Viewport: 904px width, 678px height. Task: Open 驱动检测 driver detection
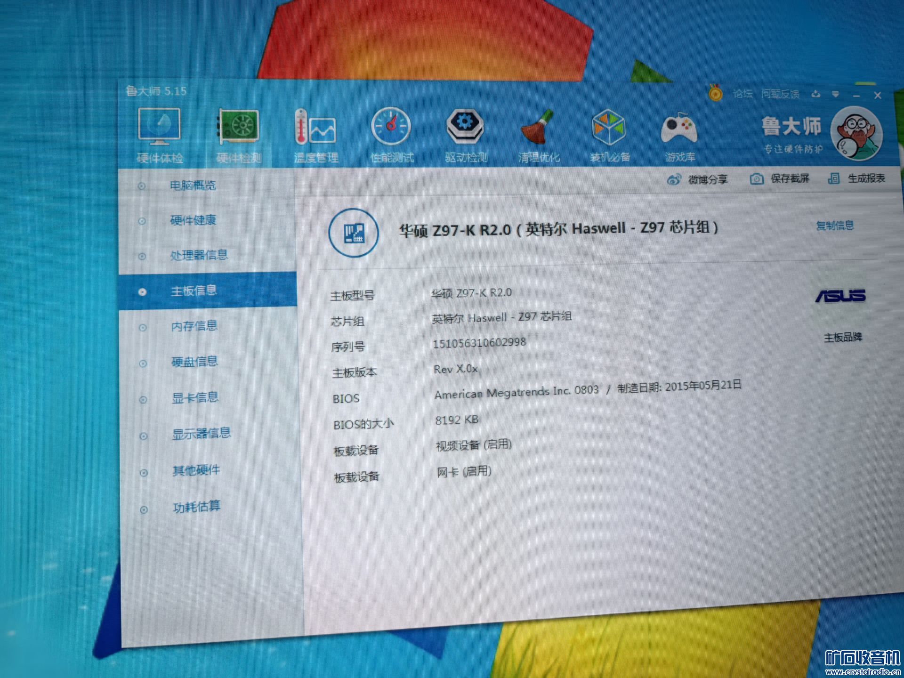coord(466,135)
